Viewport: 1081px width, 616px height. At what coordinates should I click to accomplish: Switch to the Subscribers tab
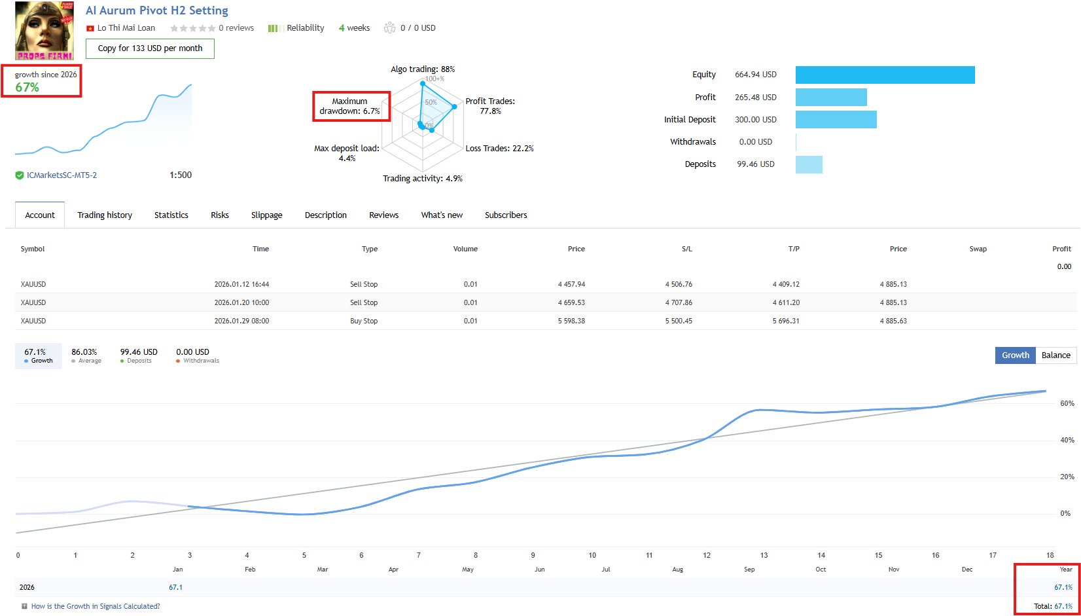coord(506,215)
